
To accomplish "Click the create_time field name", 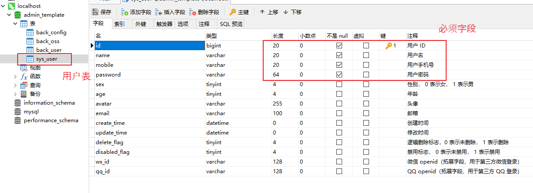I will (x=110, y=123).
